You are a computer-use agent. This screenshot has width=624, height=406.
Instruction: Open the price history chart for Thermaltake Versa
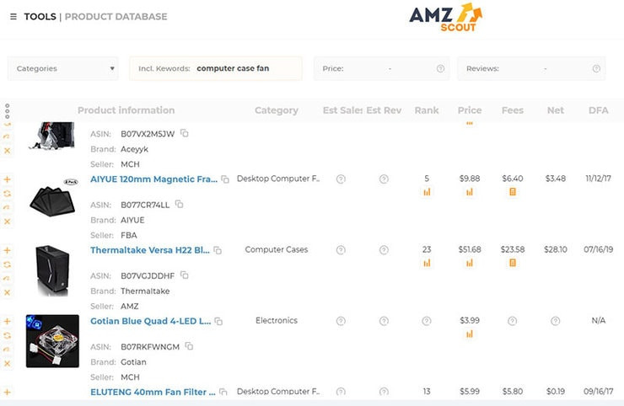[x=470, y=263]
